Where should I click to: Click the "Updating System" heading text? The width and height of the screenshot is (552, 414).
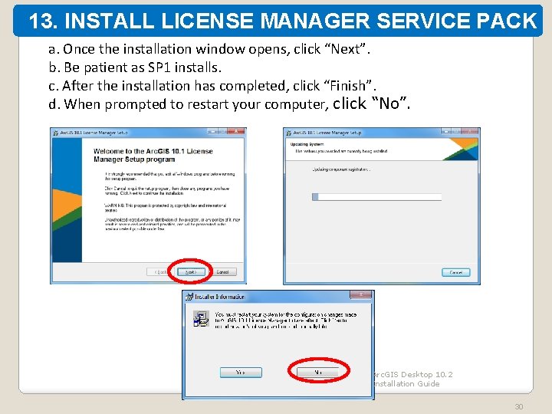[x=307, y=144]
